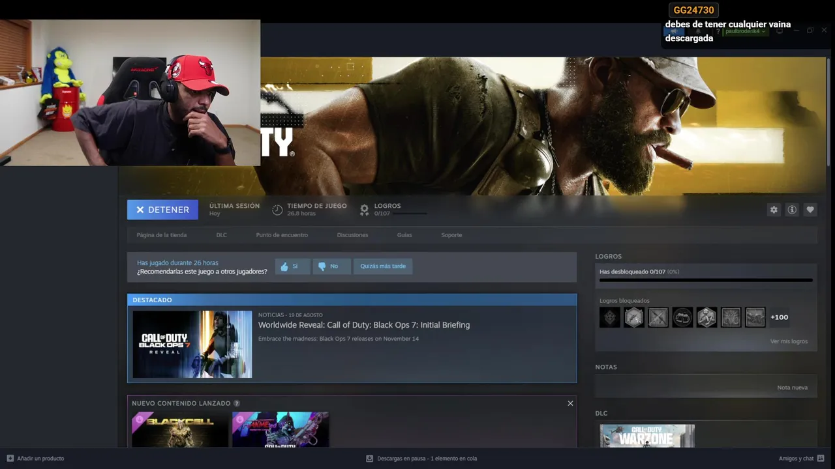Show the +100 more achievements
Image resolution: width=835 pixels, height=469 pixels.
(x=780, y=317)
